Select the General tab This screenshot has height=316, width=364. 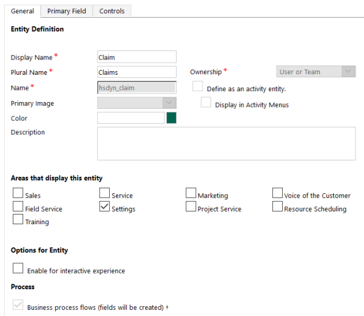22,11
